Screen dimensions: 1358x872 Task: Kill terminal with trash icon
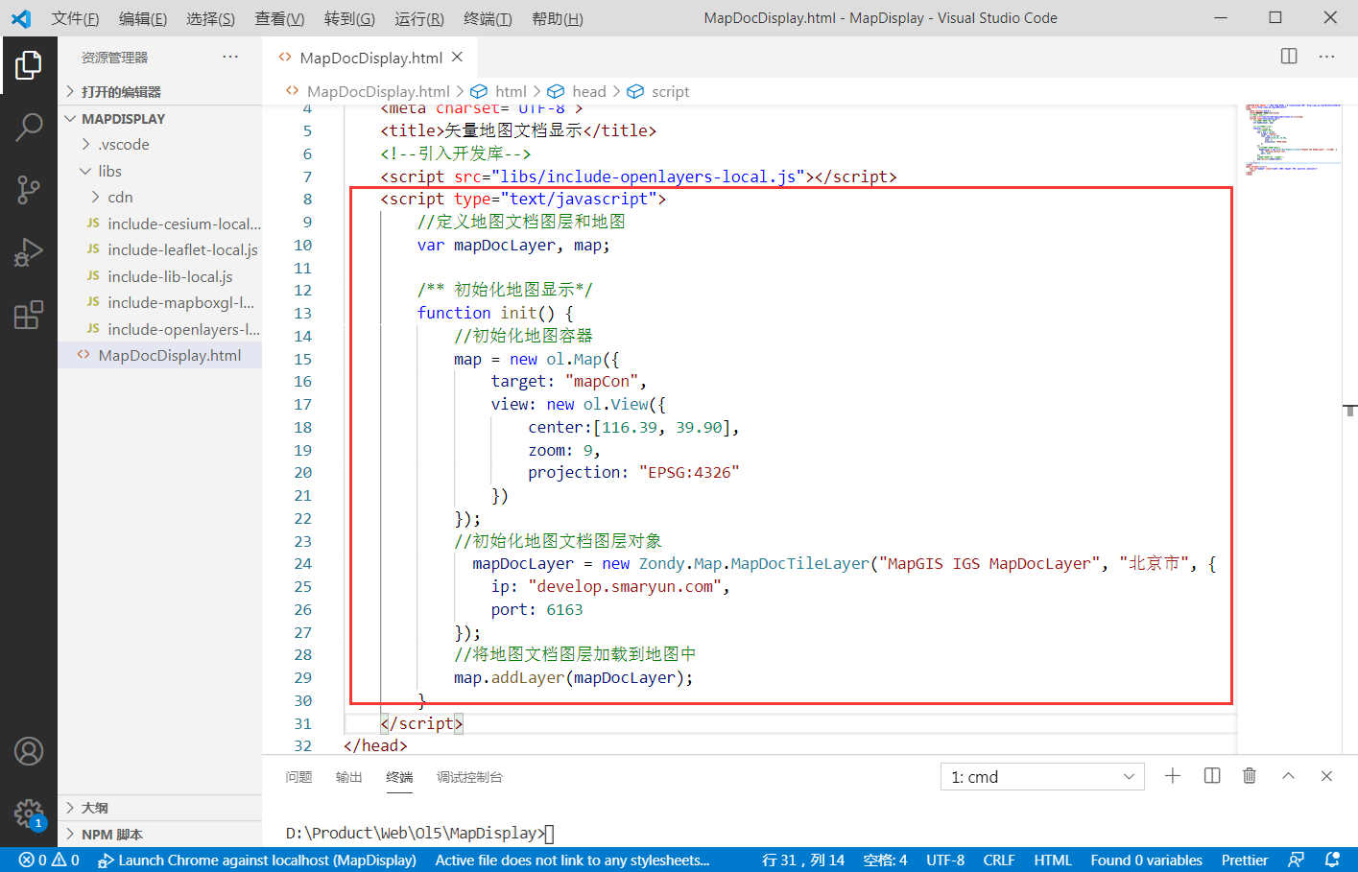[x=1250, y=776]
